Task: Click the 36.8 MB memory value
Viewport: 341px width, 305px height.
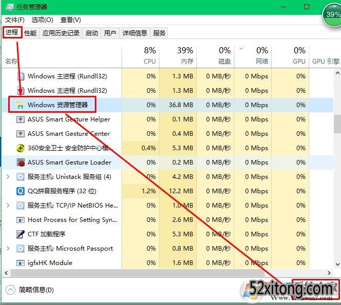Action: click(x=181, y=105)
